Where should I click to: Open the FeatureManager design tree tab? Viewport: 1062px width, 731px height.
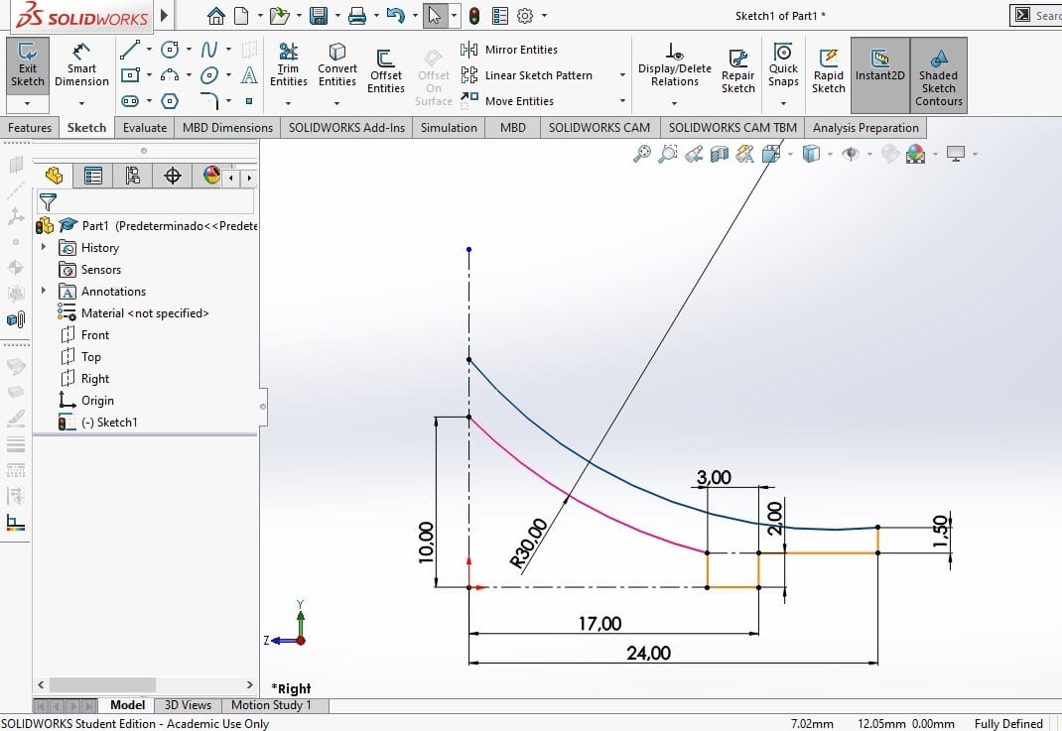pyautogui.click(x=55, y=176)
